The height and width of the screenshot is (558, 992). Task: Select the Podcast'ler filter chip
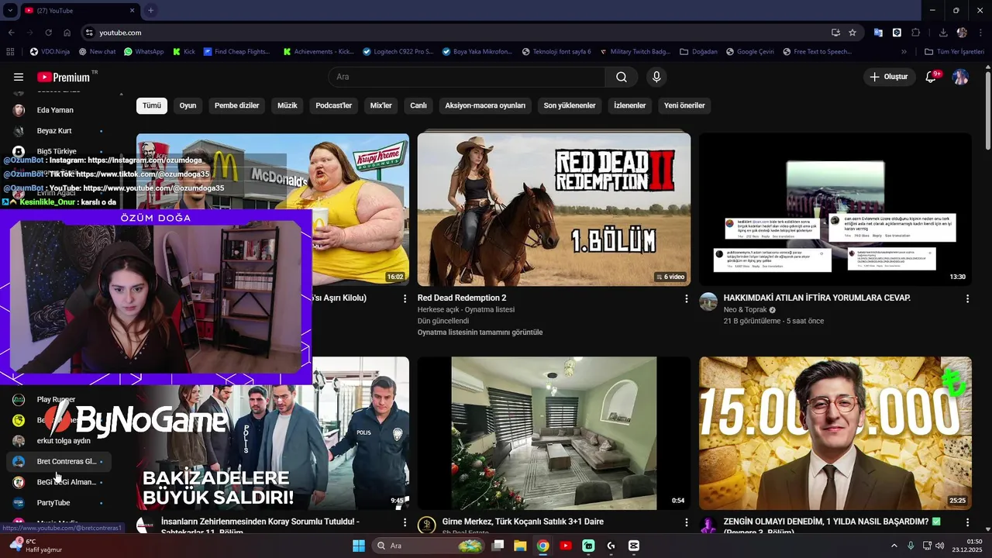(x=334, y=105)
